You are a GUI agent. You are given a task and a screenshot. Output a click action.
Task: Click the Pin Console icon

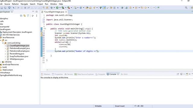(x=178, y=74)
